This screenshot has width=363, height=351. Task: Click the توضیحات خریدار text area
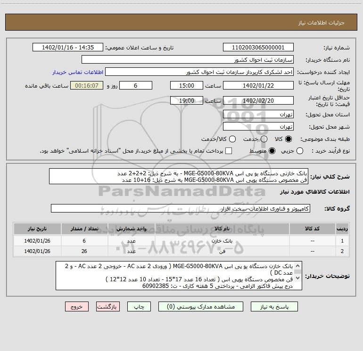coord(179,276)
